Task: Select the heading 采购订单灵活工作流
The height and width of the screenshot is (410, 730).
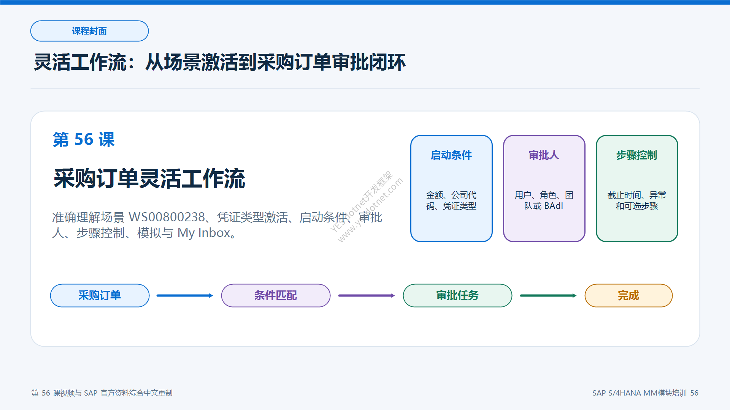Action: (x=149, y=178)
